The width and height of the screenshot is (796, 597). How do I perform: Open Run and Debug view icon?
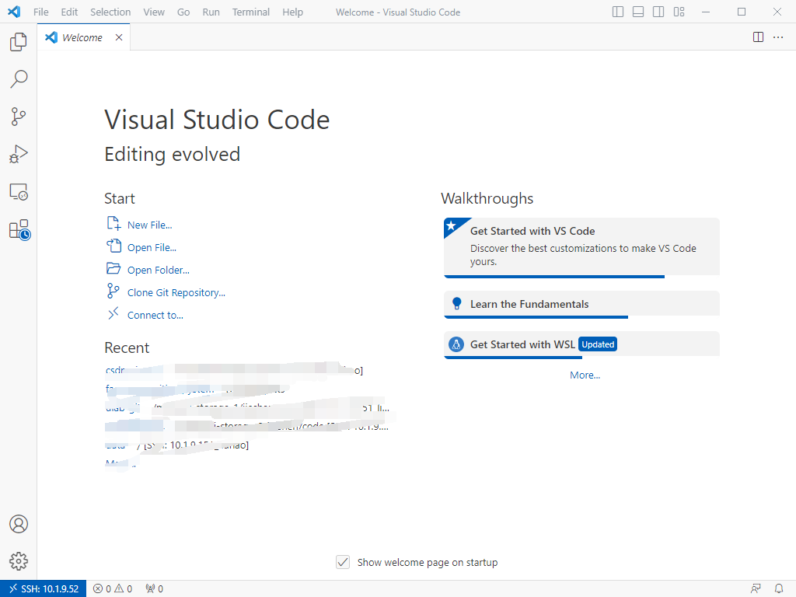[x=19, y=155]
